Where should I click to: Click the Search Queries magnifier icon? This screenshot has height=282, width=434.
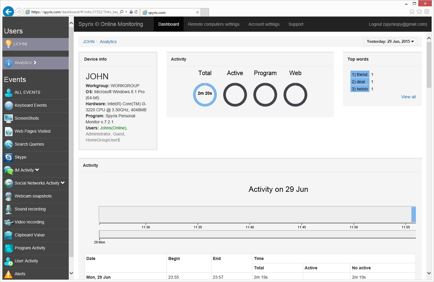pos(8,144)
